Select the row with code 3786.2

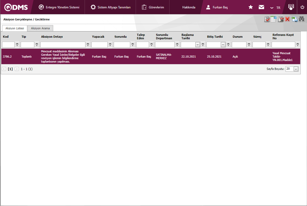(151, 57)
